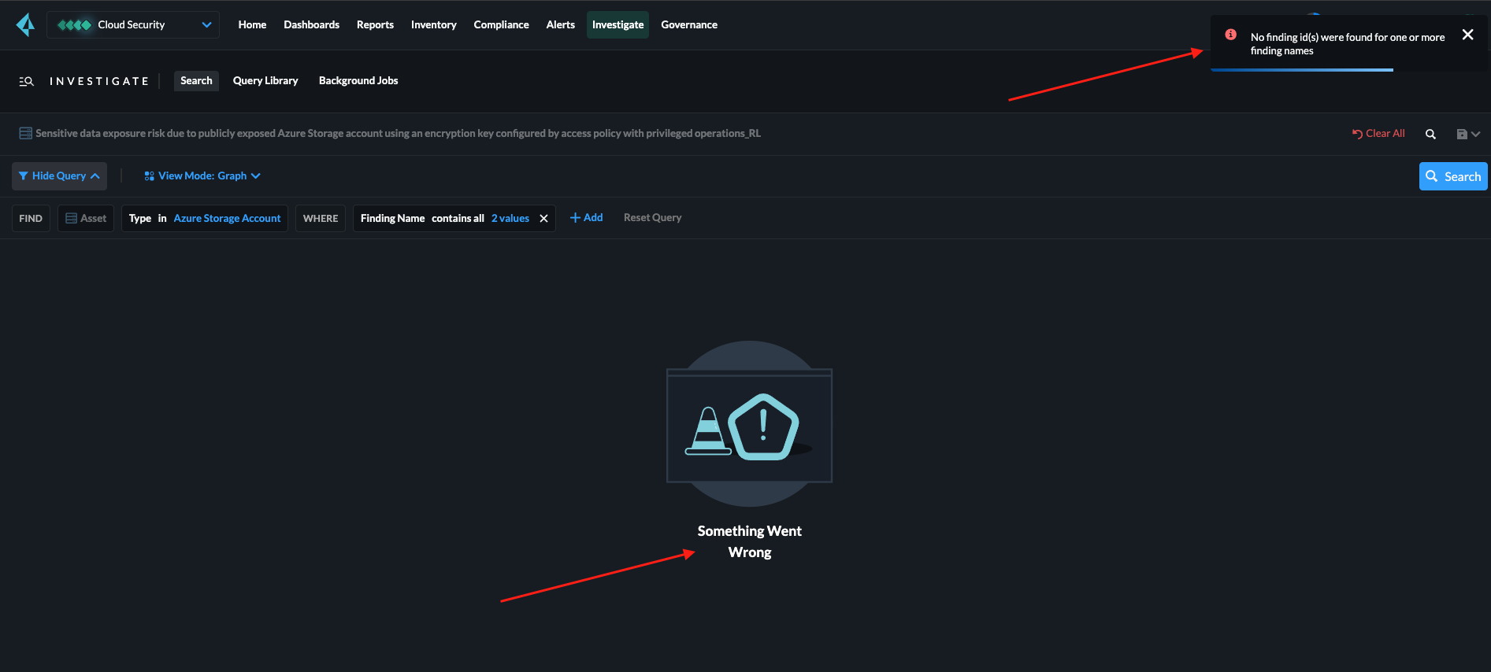Click the product logo icon
The height and width of the screenshot is (672, 1491).
[26, 25]
